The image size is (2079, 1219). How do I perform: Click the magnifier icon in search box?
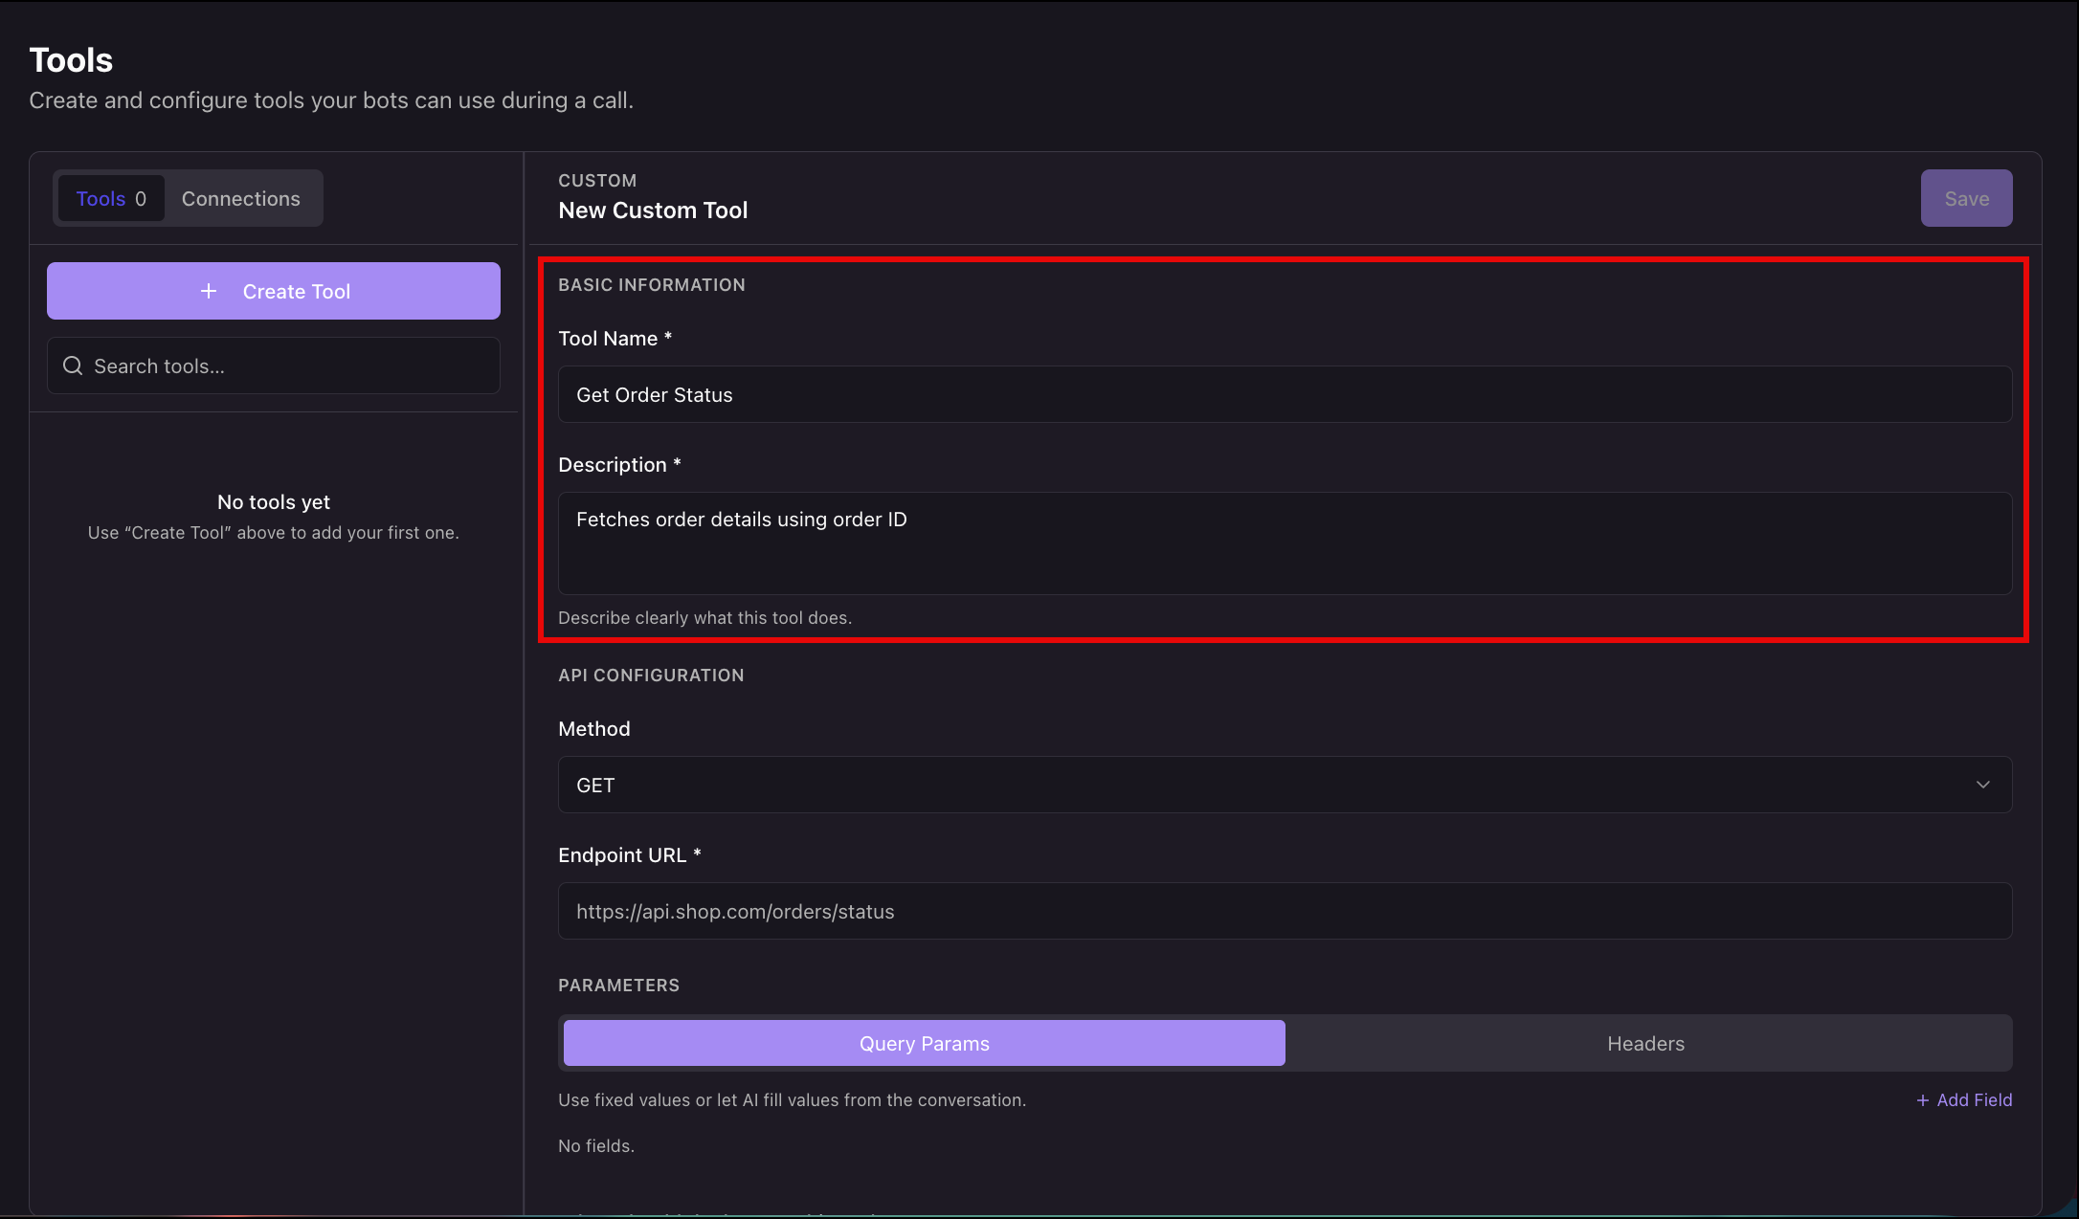[73, 366]
